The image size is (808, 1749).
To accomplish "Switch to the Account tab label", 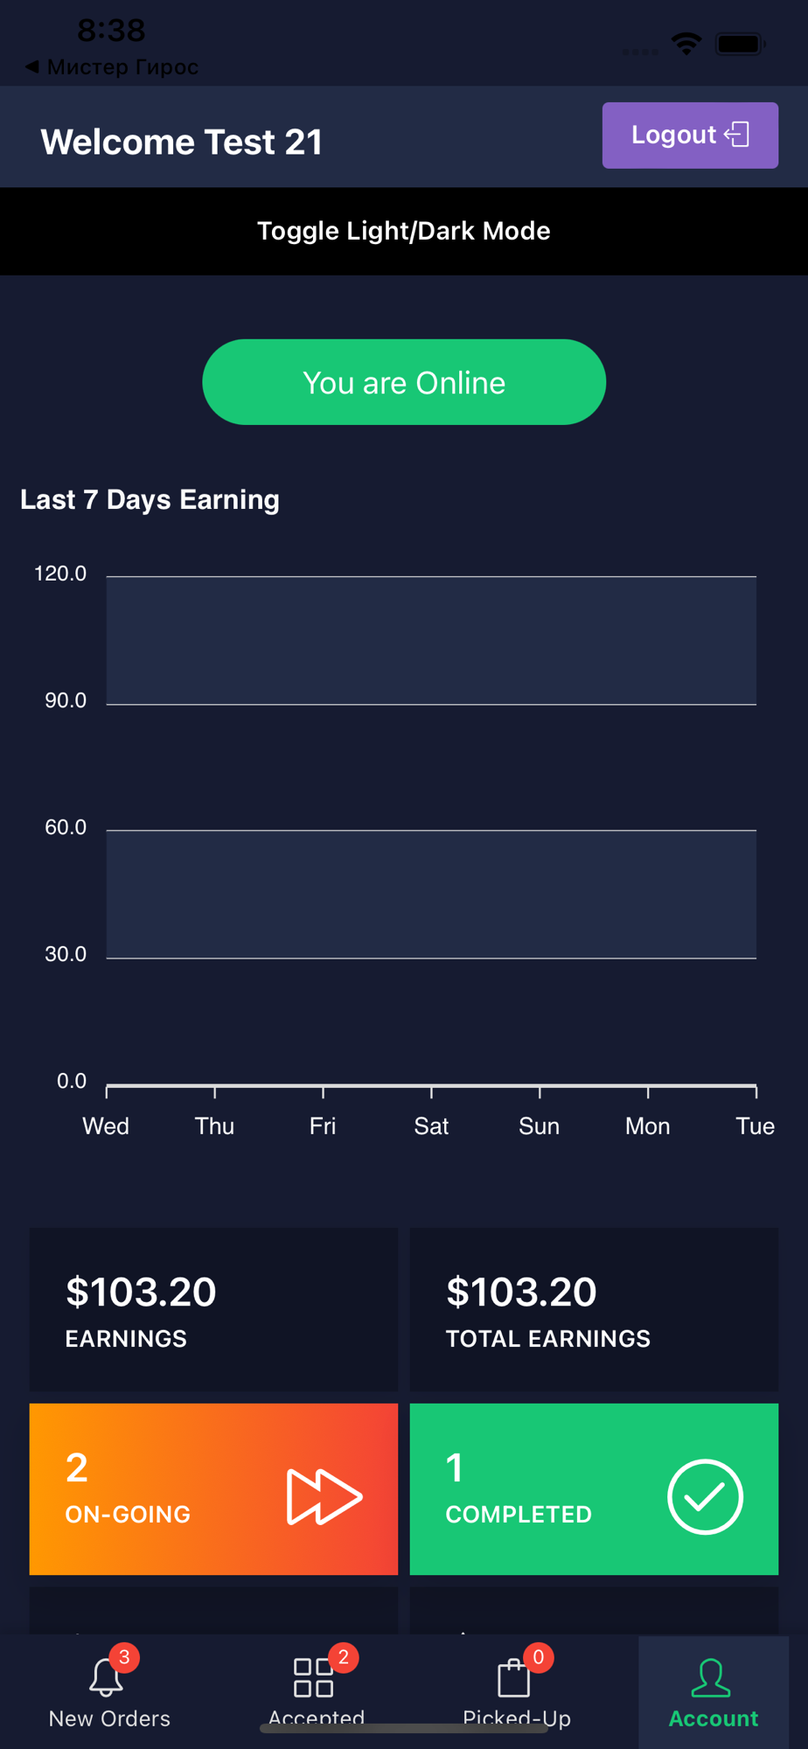I will coord(714,1718).
